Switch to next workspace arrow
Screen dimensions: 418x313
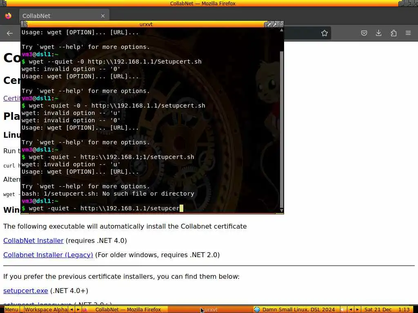pos(78,310)
